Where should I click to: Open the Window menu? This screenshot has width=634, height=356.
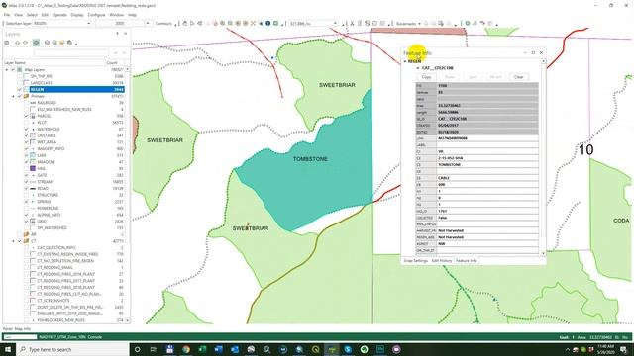coord(117,15)
